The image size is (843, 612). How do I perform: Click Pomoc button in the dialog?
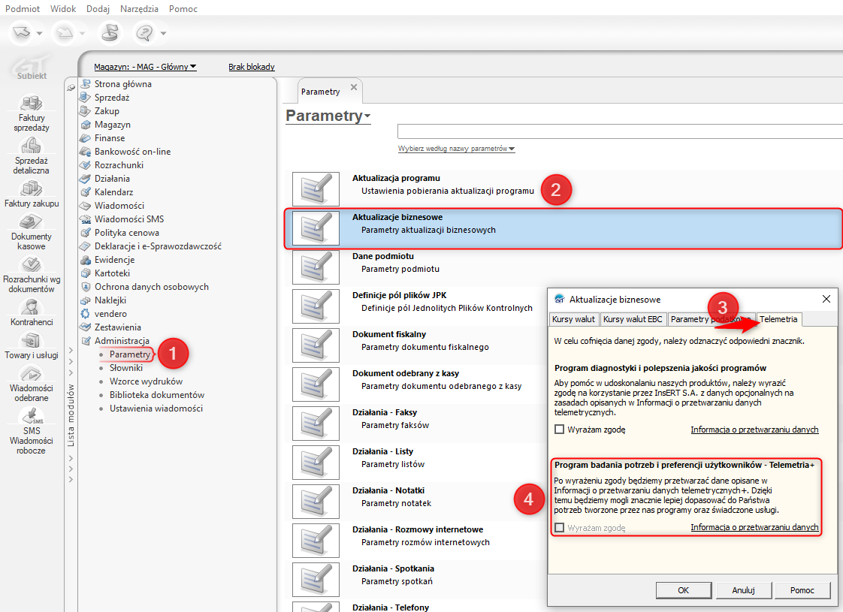pos(802,590)
